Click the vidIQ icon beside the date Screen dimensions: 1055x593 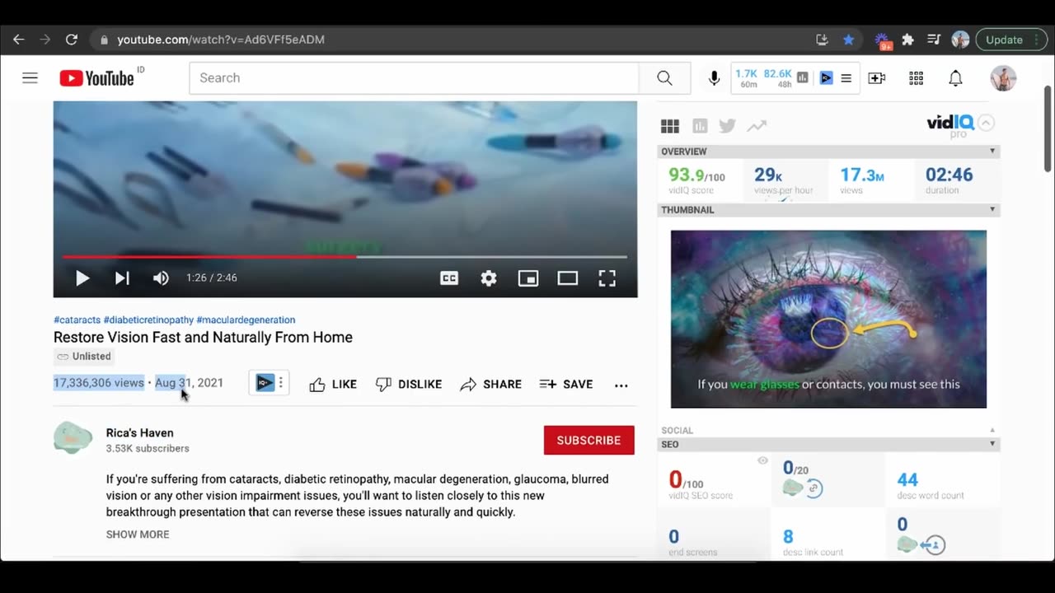[x=265, y=383]
